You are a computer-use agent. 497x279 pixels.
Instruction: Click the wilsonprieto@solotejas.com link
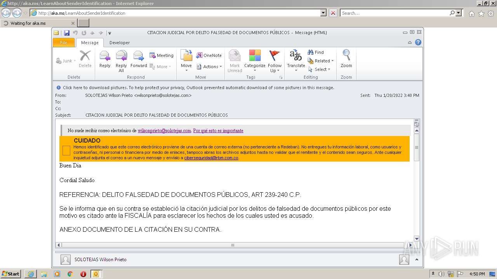164,131
